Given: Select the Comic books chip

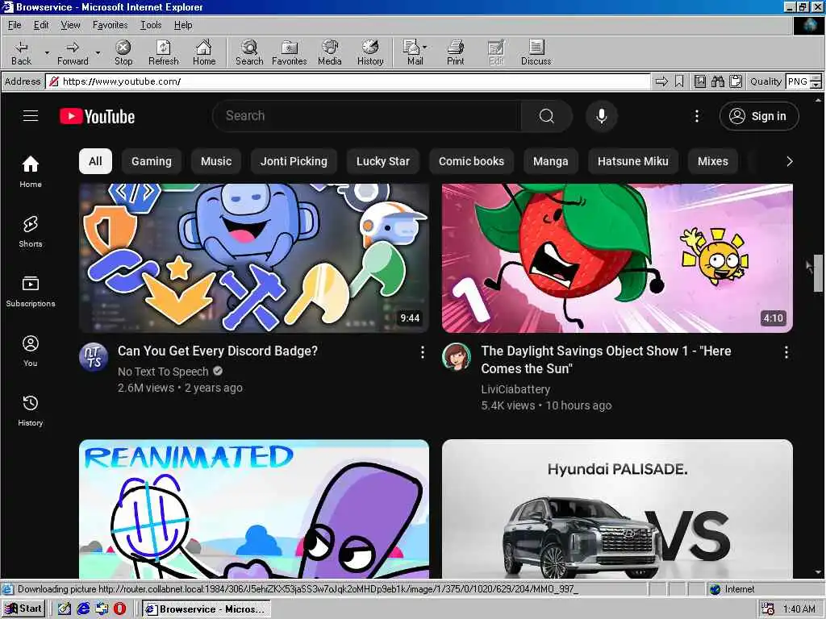Looking at the screenshot, I should [x=471, y=161].
